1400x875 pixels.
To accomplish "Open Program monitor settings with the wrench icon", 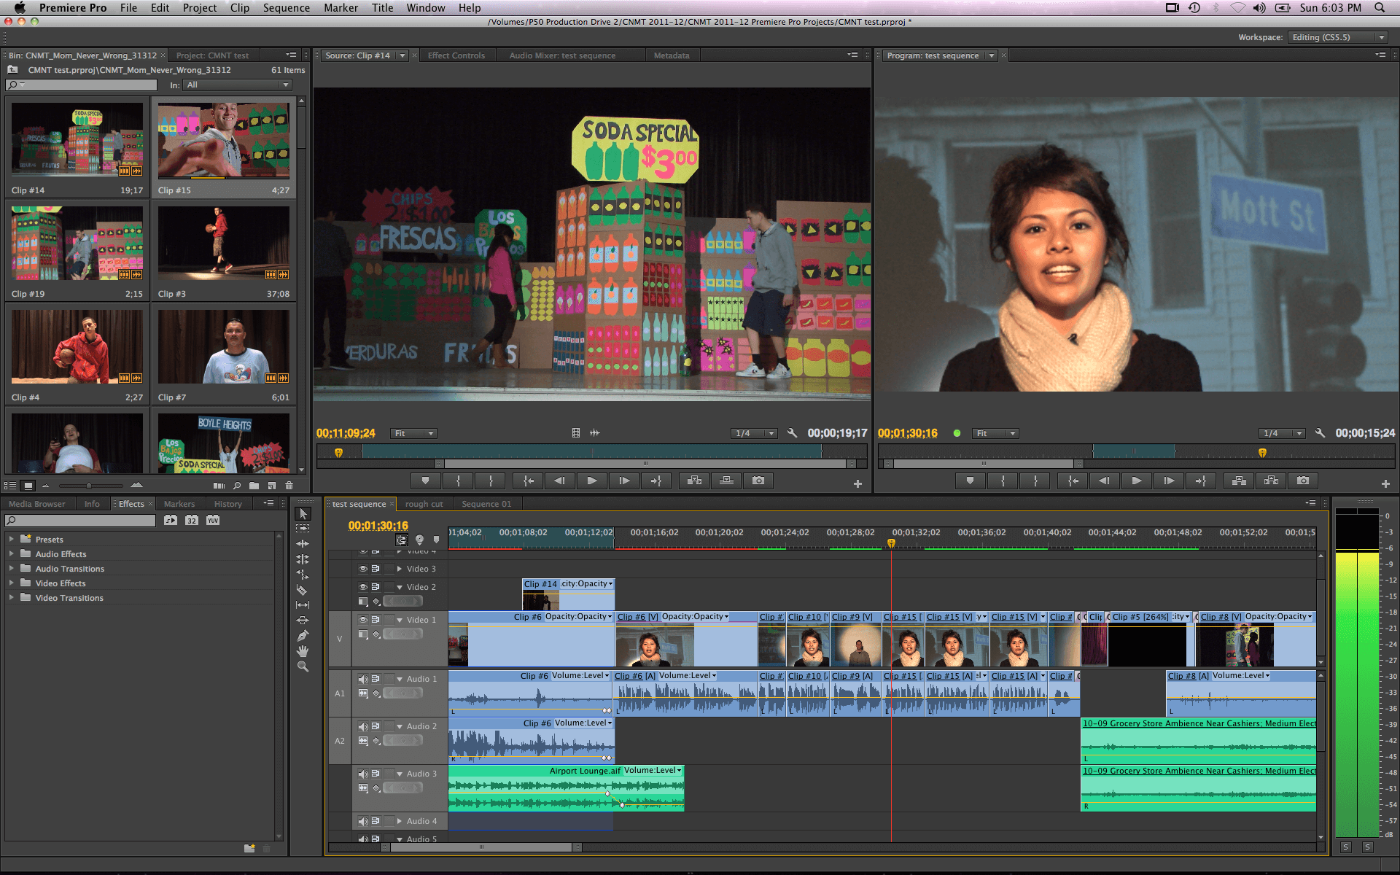I will [1320, 433].
